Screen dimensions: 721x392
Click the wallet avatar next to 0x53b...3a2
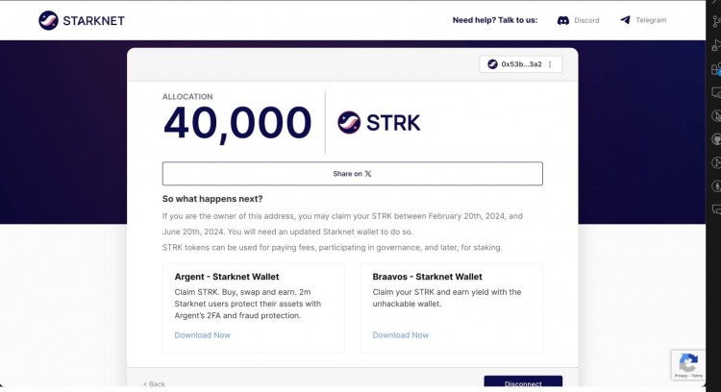pos(493,64)
